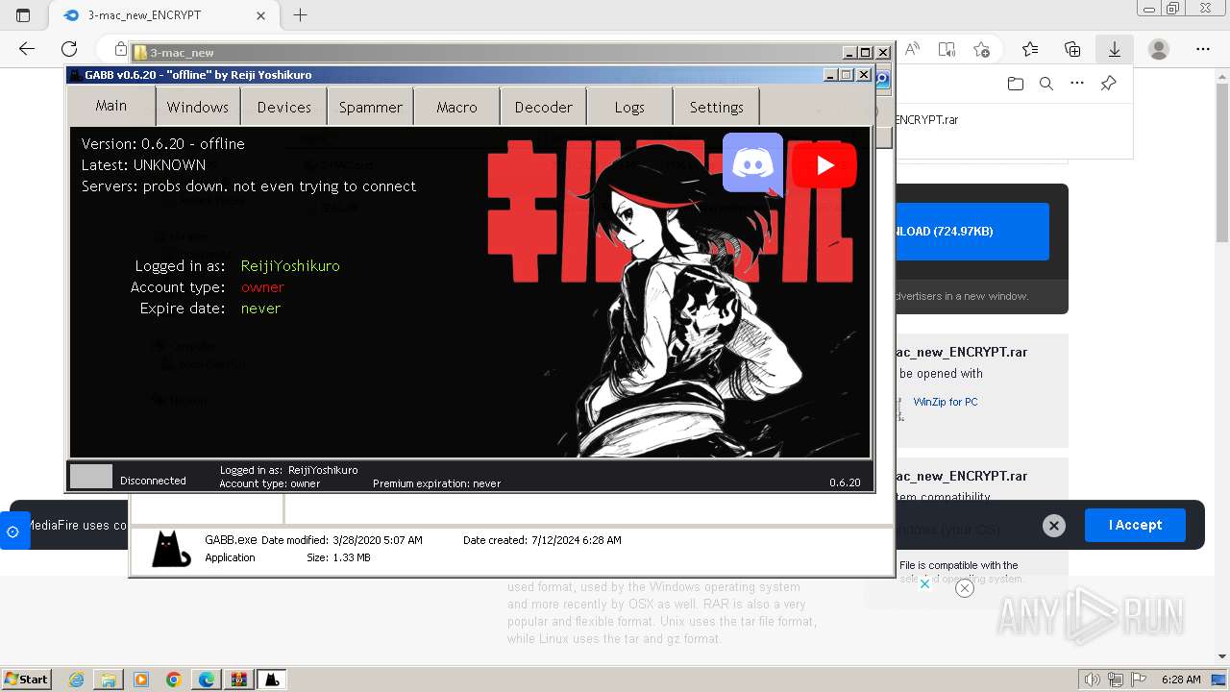Click the red 'owner' account type

coord(262,287)
